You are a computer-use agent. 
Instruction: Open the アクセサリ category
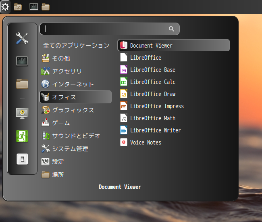coord(75,71)
